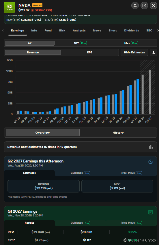Click the 3.25% revenue surprise value
This screenshot has width=159, height=245.
pos(132,232)
